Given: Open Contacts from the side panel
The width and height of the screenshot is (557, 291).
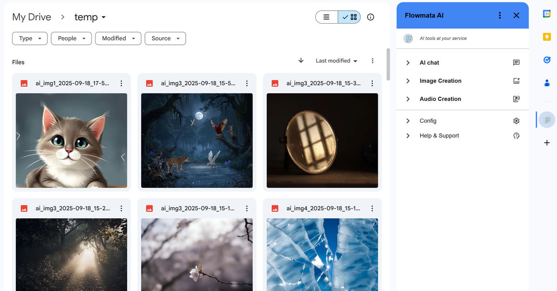Looking at the screenshot, I should (x=547, y=83).
